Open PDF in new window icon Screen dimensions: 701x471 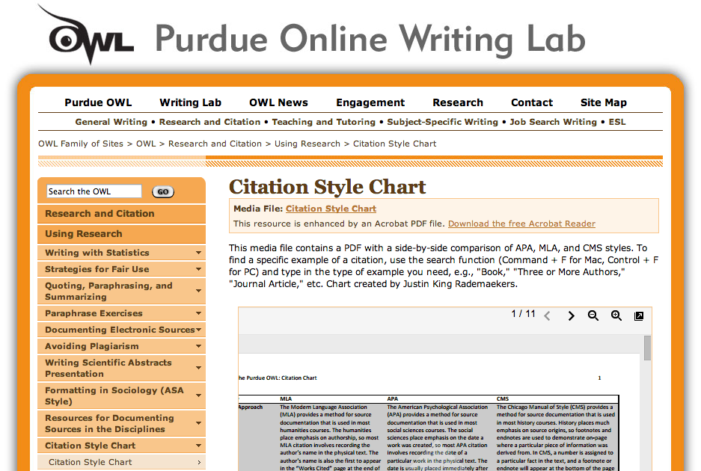point(639,316)
